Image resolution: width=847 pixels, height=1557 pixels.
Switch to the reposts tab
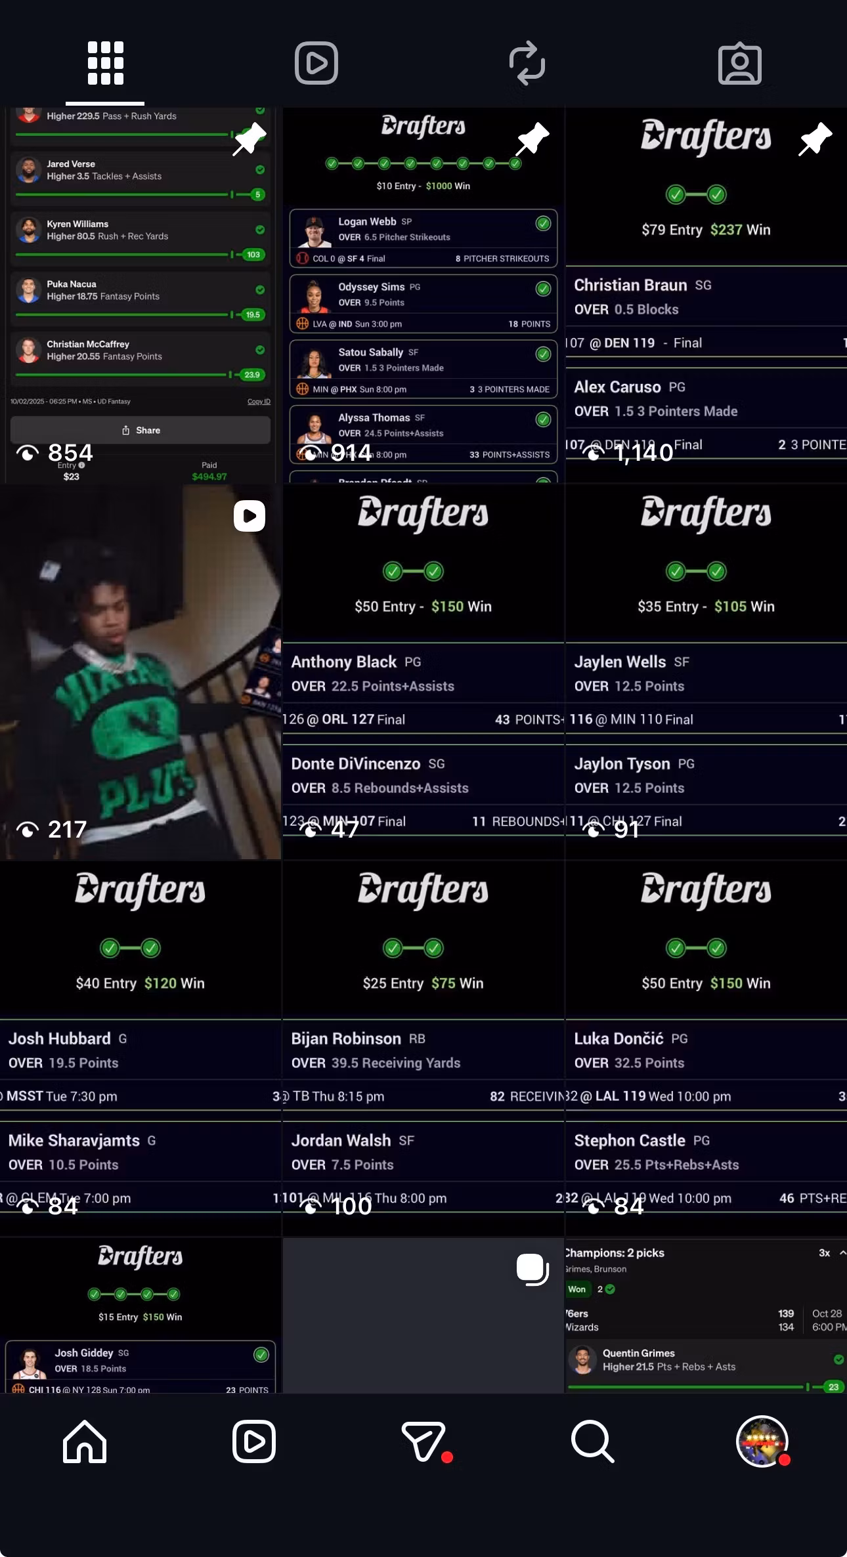click(527, 63)
